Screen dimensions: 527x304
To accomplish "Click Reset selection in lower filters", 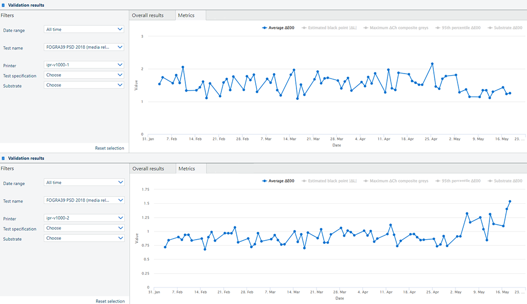I will pyautogui.click(x=110, y=301).
